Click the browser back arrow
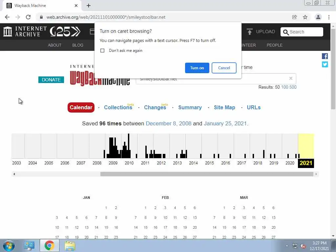Image resolution: width=336 pixels, height=252 pixels. pos(7,17)
